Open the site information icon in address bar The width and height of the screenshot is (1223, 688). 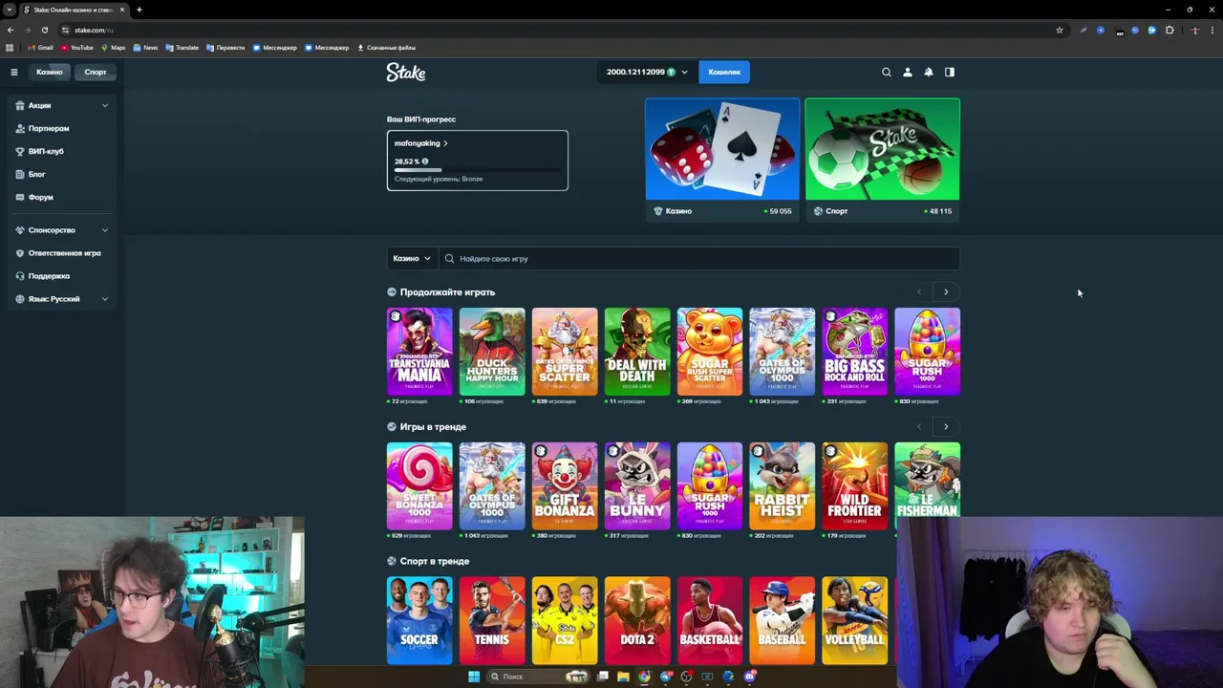[x=65, y=30]
